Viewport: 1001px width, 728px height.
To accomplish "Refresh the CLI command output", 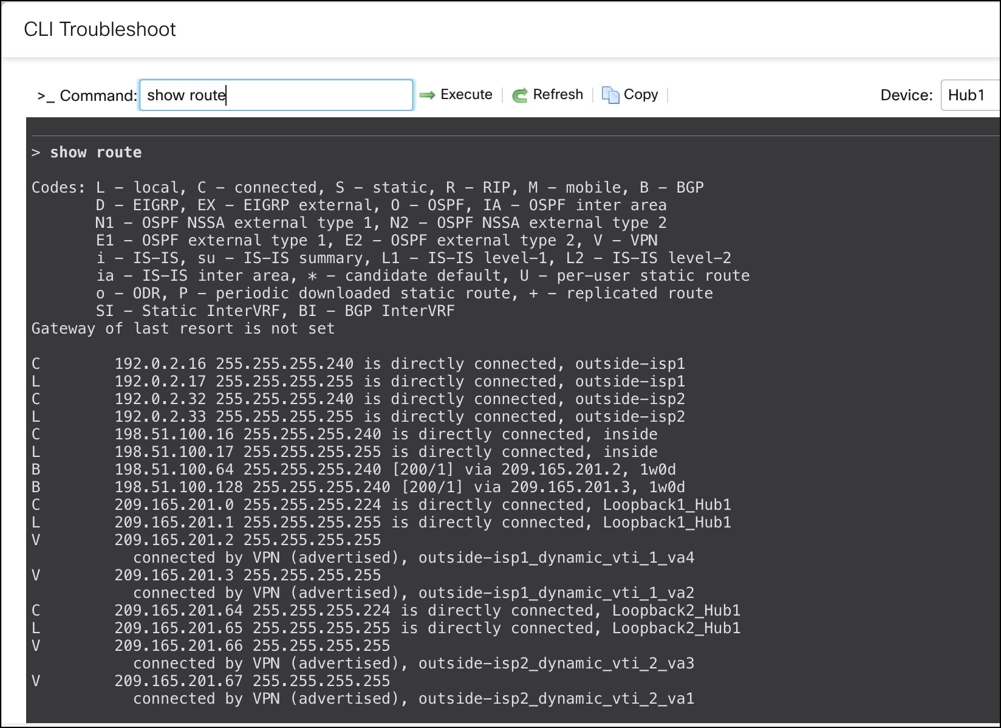I will point(558,95).
